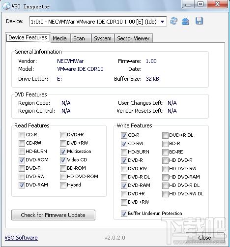The height and width of the screenshot is (247, 230).
Task: Toggle the HD DVD-R write checkbox
Action: pos(165,160)
